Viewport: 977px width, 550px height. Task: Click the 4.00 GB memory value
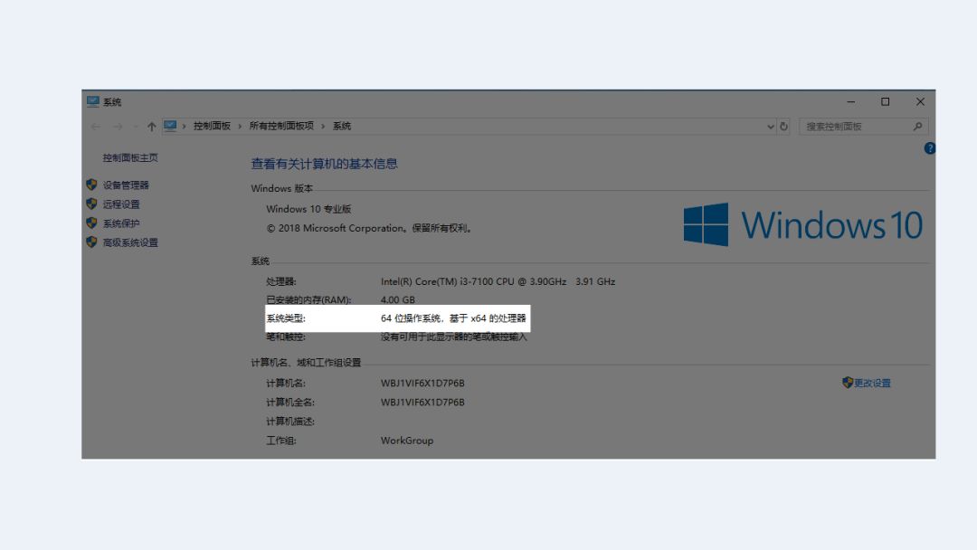397,299
